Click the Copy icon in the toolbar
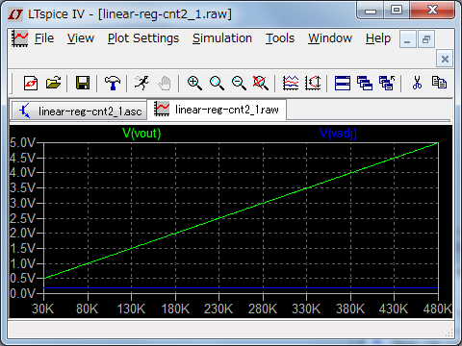The width and height of the screenshot is (462, 346). tap(439, 83)
